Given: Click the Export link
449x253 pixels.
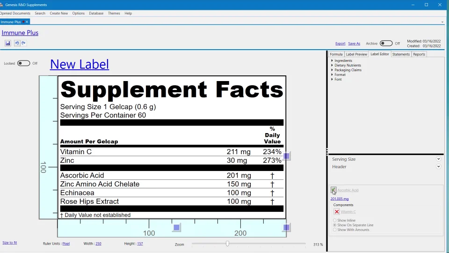Looking at the screenshot, I should pos(340,44).
